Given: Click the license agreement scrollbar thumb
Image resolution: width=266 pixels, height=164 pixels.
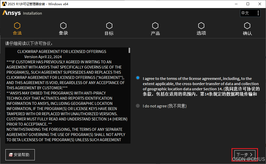Looking at the screenshot, I should pos(129,50).
